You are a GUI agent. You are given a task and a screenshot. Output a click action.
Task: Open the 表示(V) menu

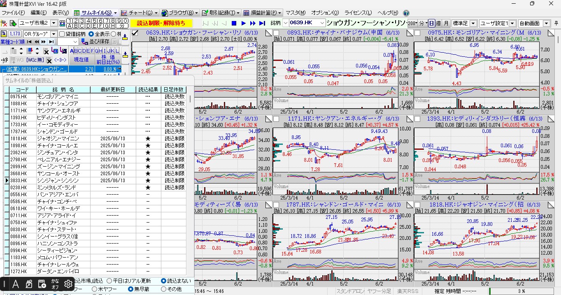pos(61,13)
